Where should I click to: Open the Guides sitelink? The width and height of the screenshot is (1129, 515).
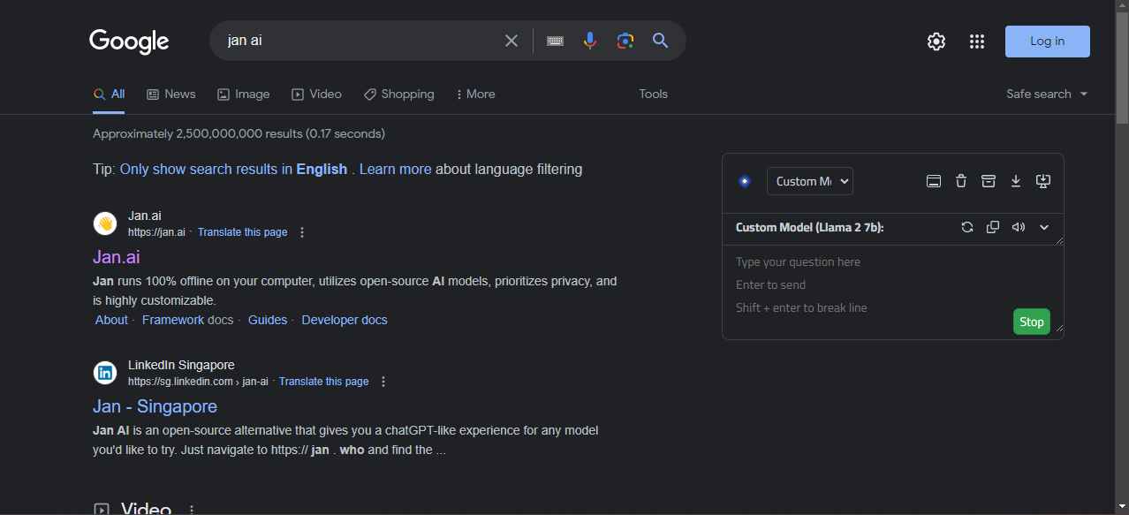[268, 320]
